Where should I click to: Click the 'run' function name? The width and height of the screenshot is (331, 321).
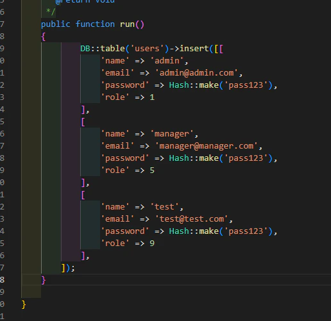pos(127,24)
